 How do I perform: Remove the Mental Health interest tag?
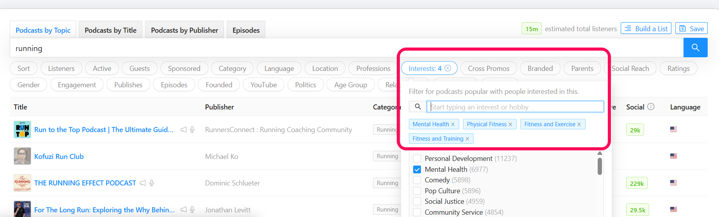click(x=453, y=124)
